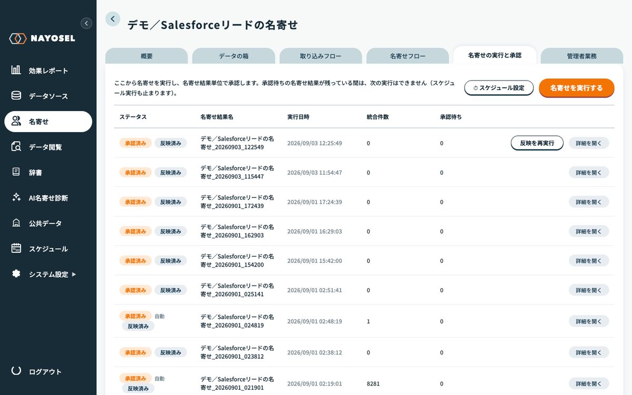Image resolution: width=632 pixels, height=395 pixels.
Task: Click the date 2026/09/01 17:24:39
Action: click(314, 202)
